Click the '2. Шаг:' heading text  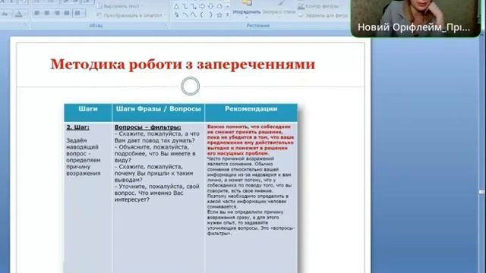(77, 127)
